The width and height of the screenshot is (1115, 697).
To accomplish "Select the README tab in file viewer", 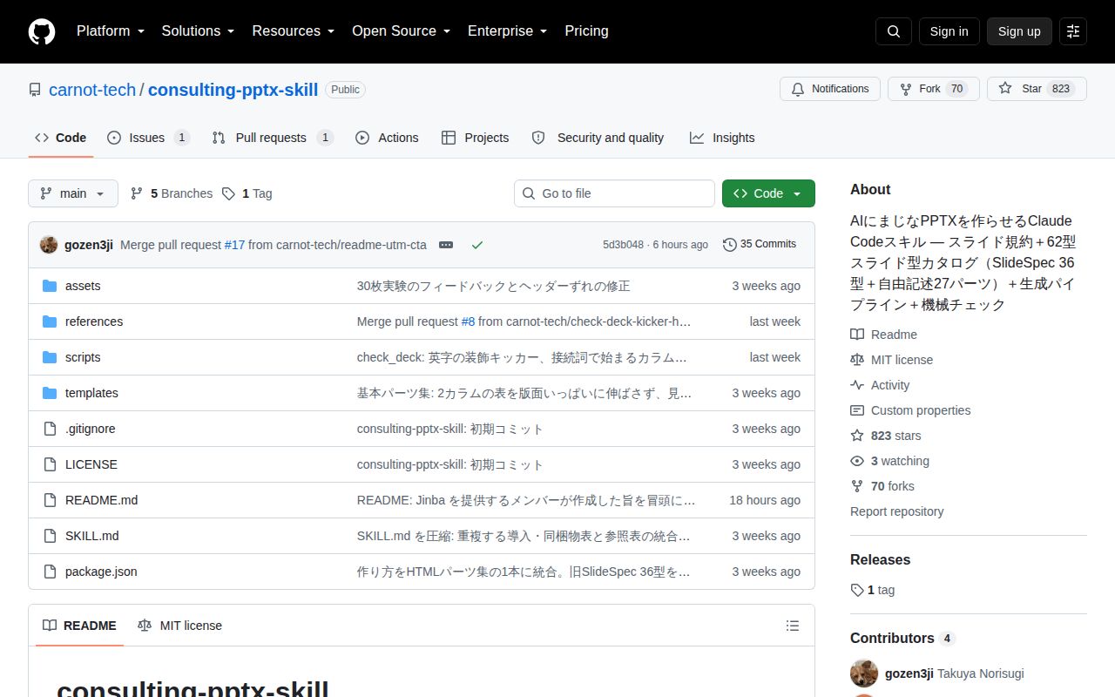I will [79, 626].
